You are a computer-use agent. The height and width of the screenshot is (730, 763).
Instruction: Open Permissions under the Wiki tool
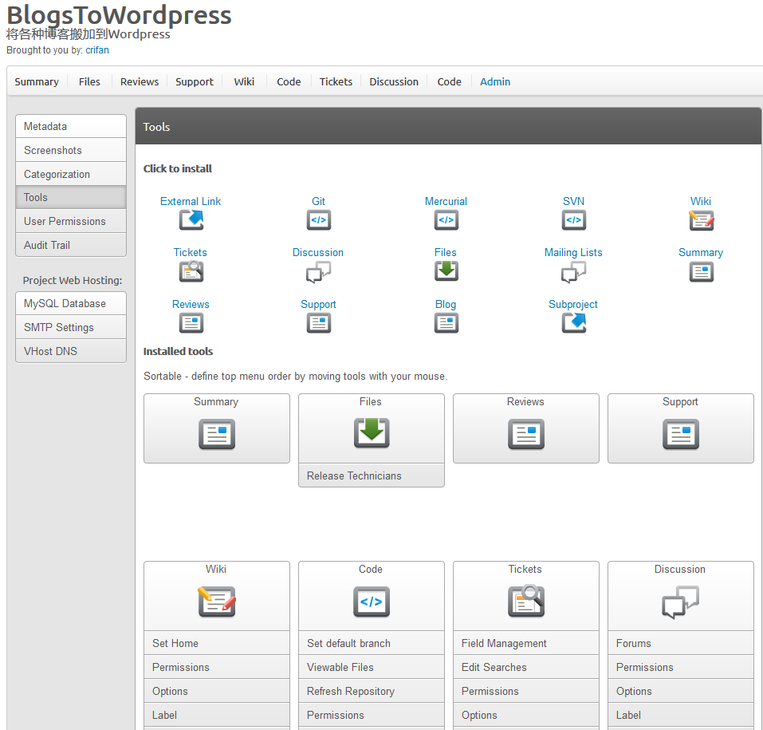tap(217, 667)
